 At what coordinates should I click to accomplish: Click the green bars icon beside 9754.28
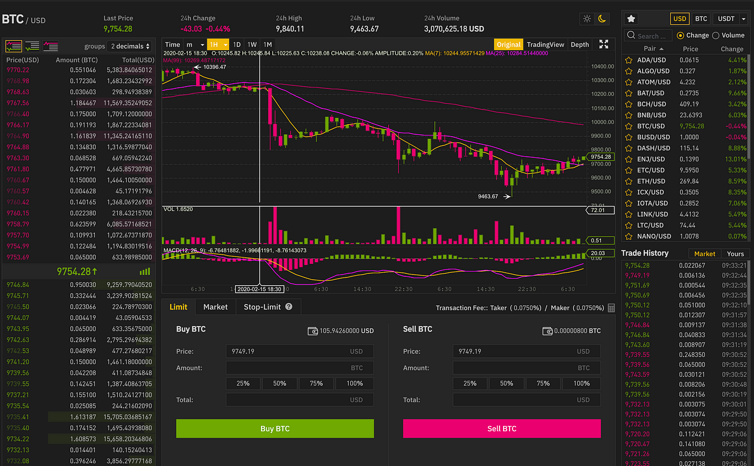[144, 272]
